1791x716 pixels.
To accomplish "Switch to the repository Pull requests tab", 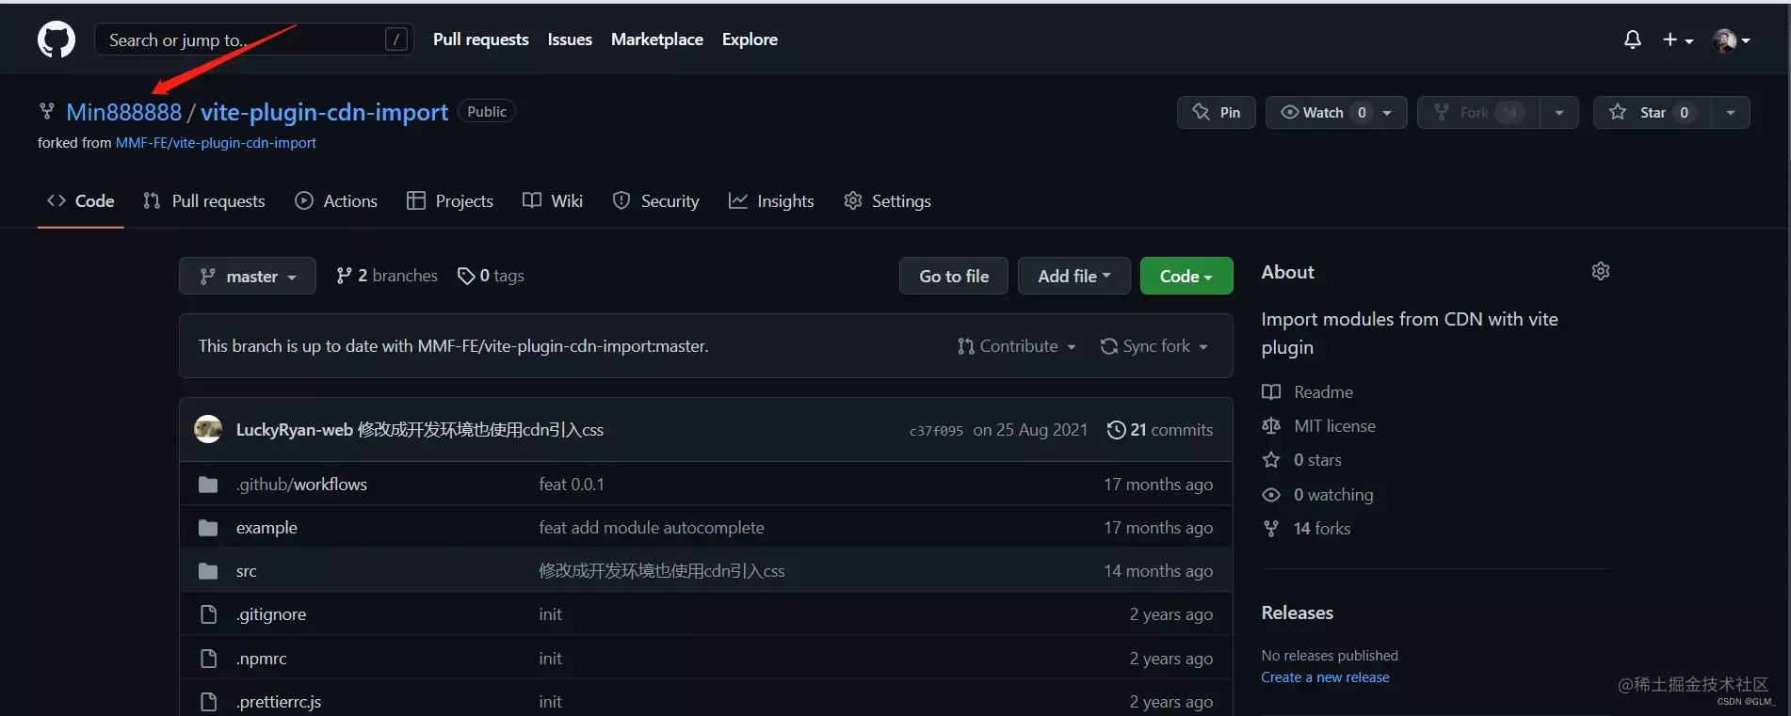I will [204, 200].
